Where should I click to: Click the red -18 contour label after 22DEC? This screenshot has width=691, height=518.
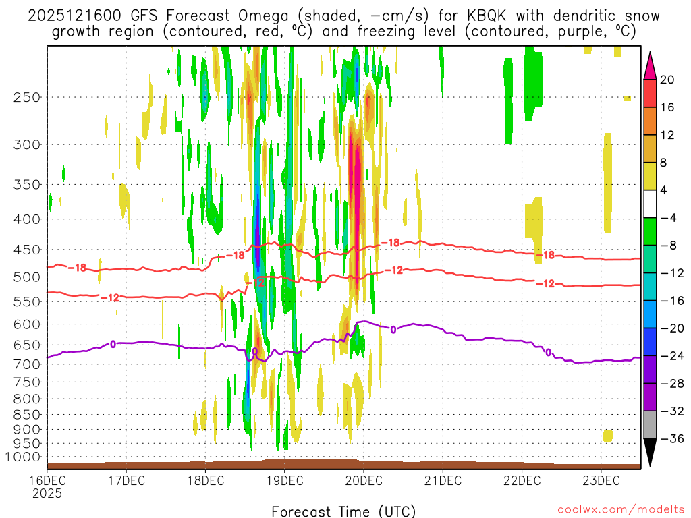[545, 255]
